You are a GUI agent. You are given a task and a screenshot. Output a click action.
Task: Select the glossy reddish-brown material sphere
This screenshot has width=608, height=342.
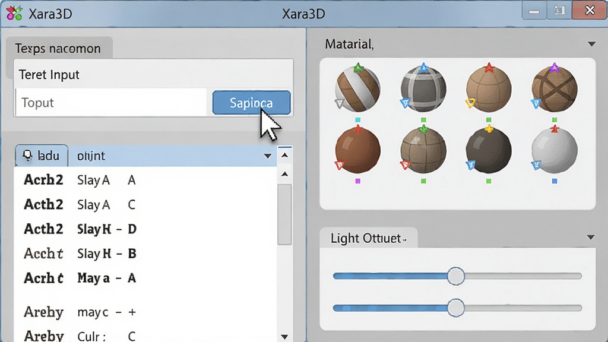click(x=357, y=150)
